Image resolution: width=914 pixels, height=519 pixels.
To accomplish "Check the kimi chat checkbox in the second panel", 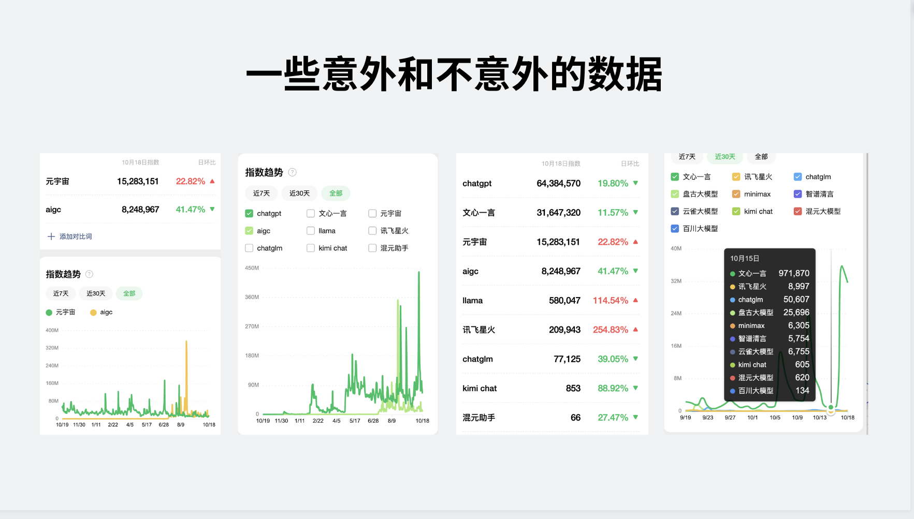I will 311,248.
